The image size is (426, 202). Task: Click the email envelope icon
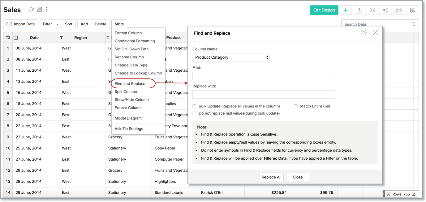coord(372,10)
